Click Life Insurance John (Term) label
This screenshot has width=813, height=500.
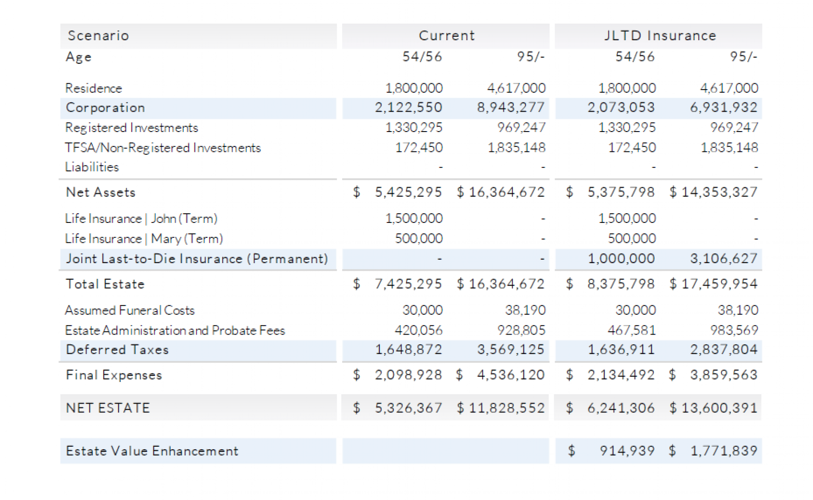[x=141, y=219]
